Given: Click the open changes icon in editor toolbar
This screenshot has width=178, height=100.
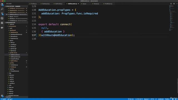Looking at the screenshot, I should tap(171, 4).
